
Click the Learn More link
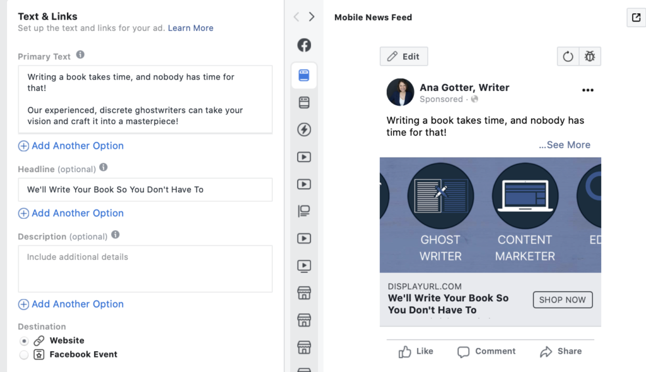[191, 28]
